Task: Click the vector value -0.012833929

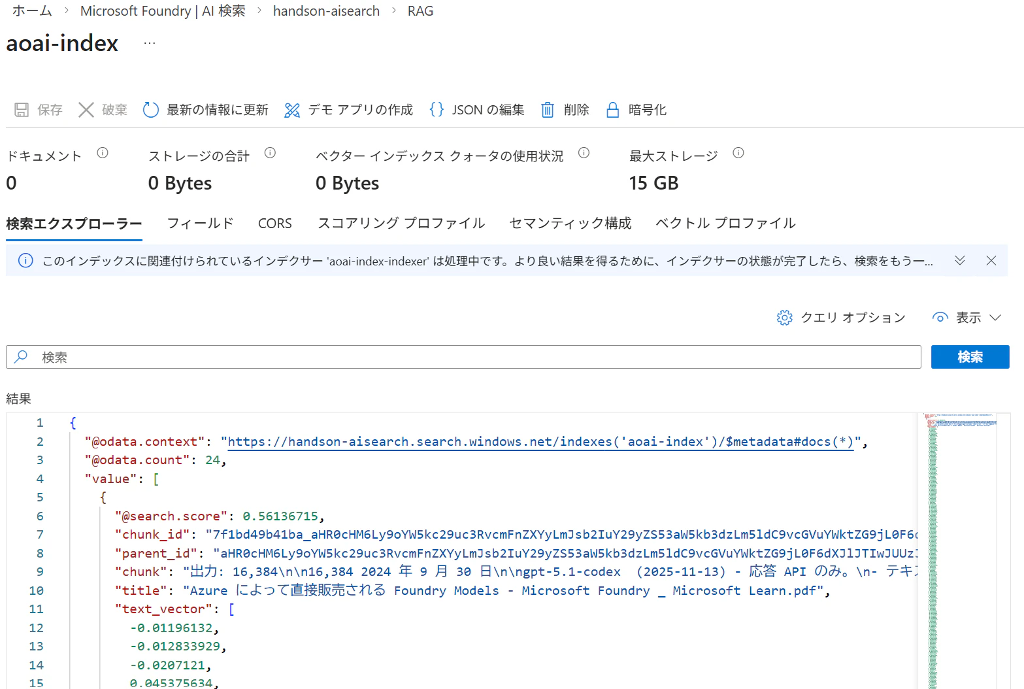Action: tap(175, 647)
